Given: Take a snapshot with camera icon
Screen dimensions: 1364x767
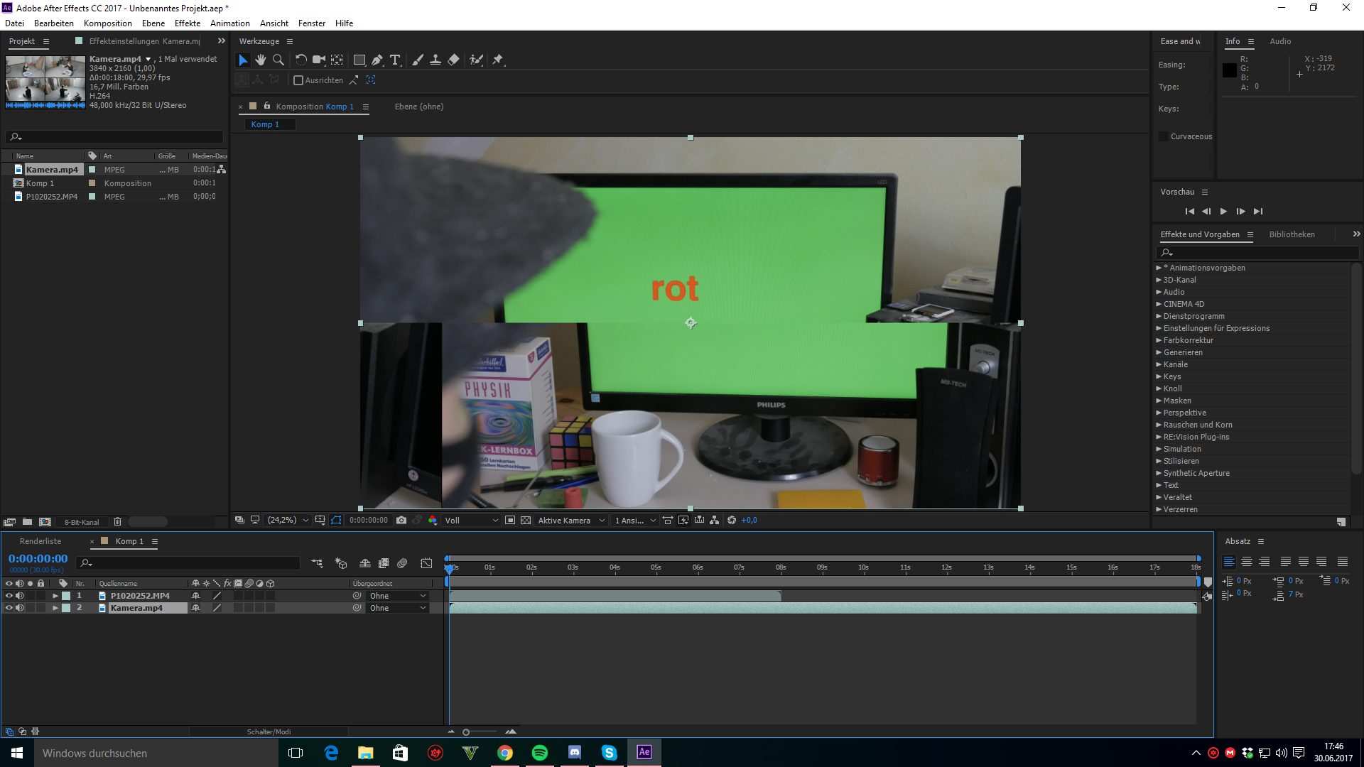Looking at the screenshot, I should pyautogui.click(x=401, y=521).
